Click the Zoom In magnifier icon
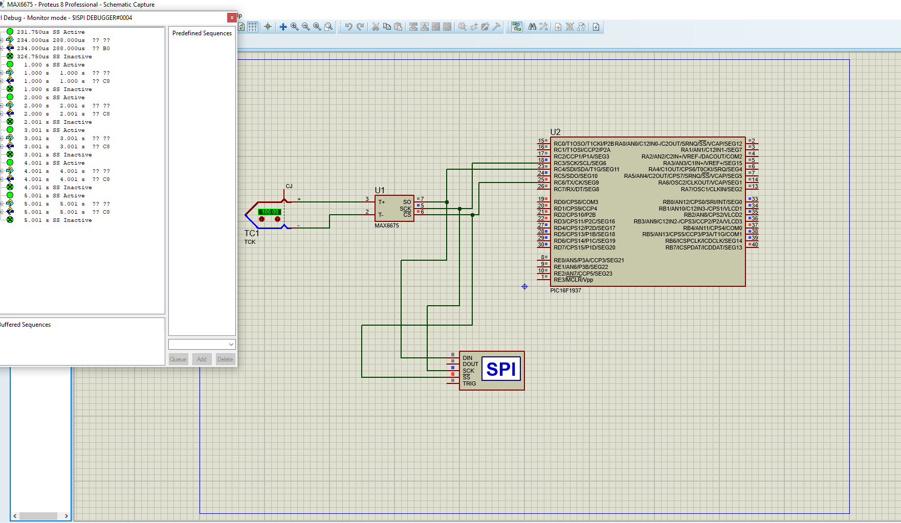This screenshot has height=523, width=901. pyautogui.click(x=294, y=27)
